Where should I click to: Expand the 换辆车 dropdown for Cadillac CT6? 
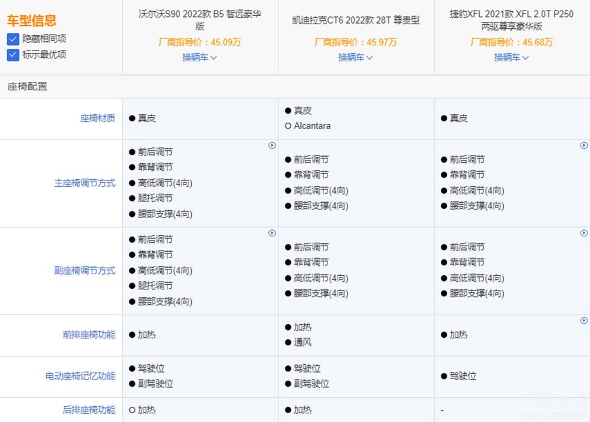coord(355,58)
